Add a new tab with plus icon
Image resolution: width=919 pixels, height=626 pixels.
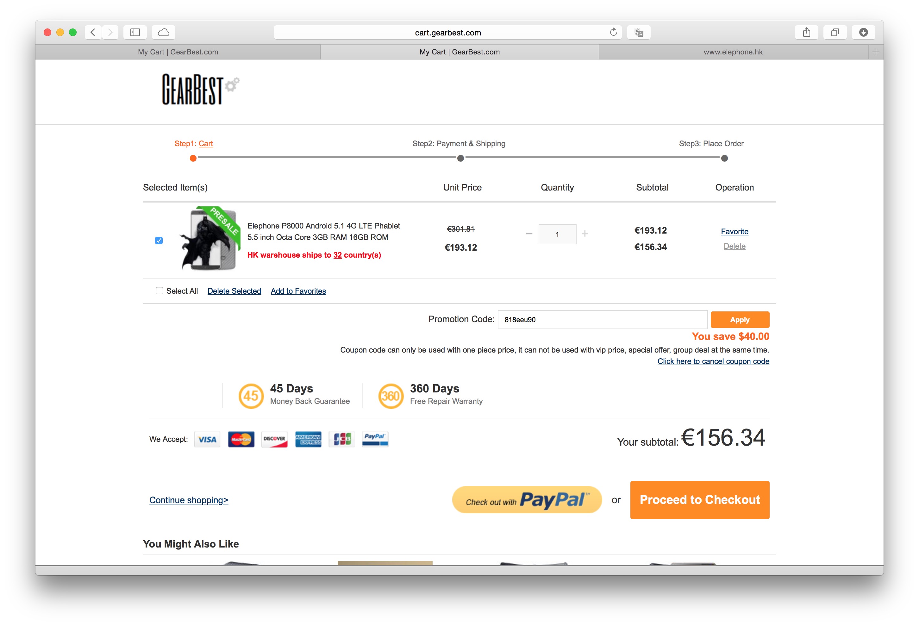pyautogui.click(x=876, y=52)
